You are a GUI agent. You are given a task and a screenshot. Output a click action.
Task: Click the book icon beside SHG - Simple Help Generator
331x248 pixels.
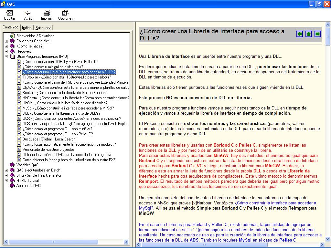[x=13, y=175]
